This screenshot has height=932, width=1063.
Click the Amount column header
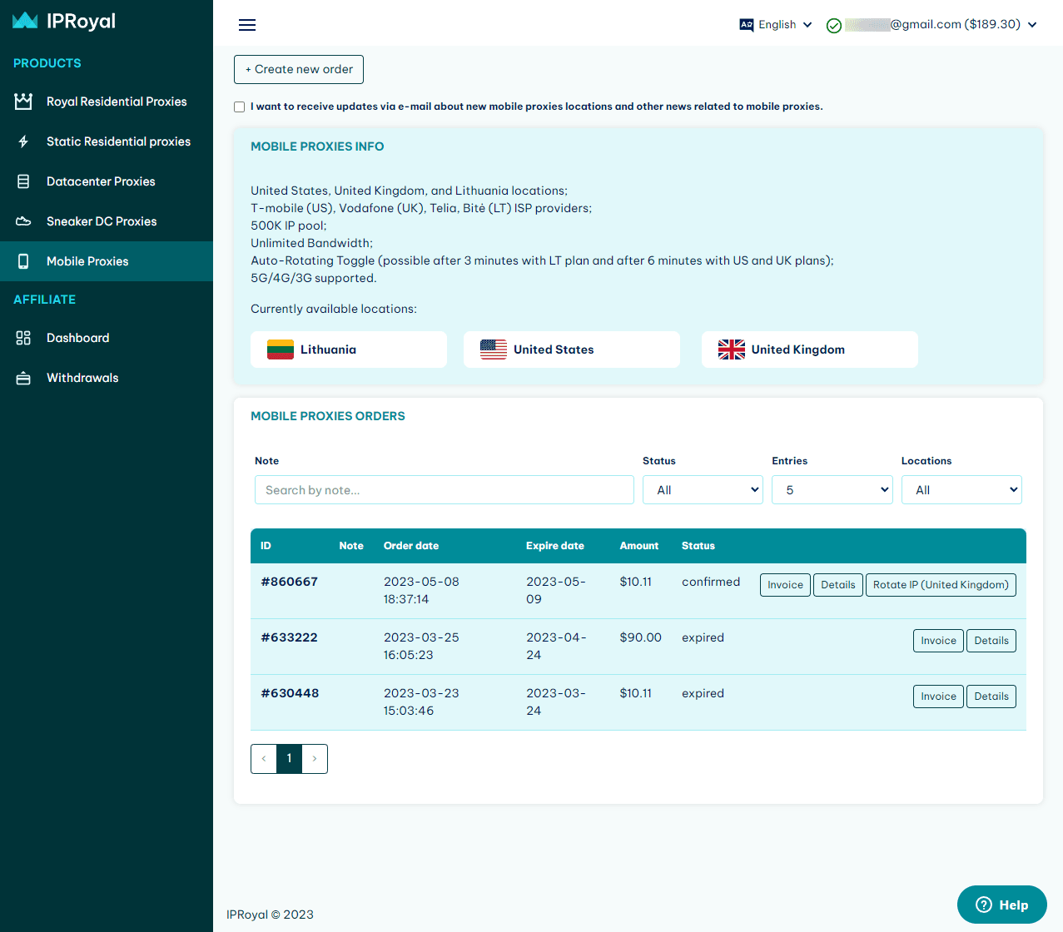[639, 546]
